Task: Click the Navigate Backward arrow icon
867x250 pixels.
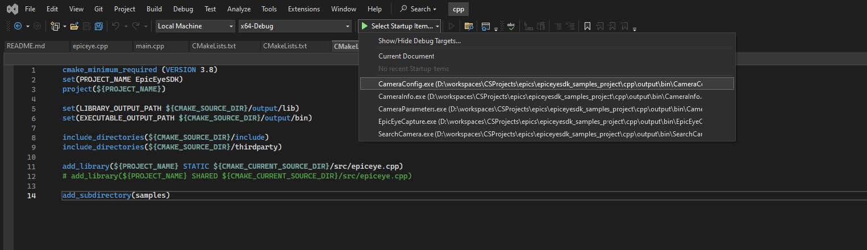Action: [x=18, y=26]
